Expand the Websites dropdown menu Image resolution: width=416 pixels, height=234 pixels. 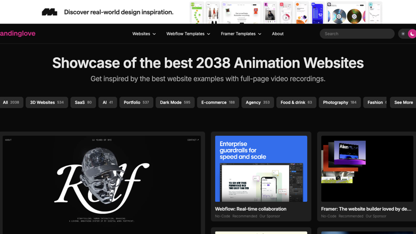tap(144, 34)
